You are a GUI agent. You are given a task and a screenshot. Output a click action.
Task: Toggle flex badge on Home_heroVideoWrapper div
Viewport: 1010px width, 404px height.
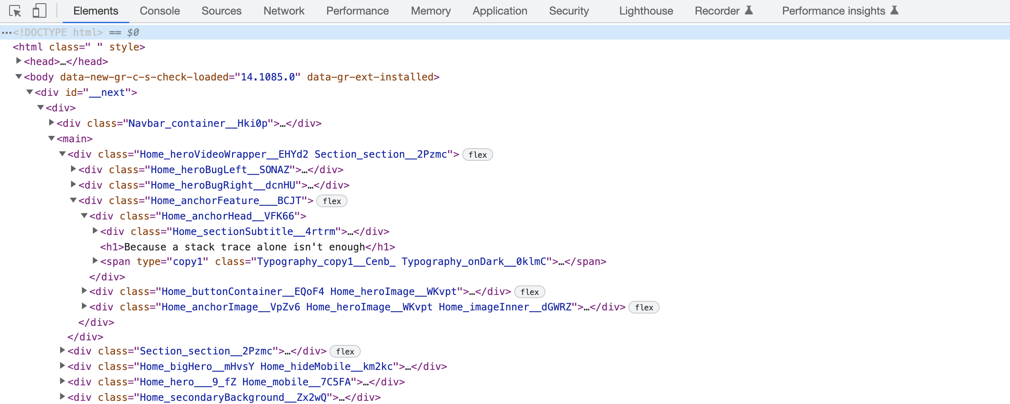click(x=477, y=155)
